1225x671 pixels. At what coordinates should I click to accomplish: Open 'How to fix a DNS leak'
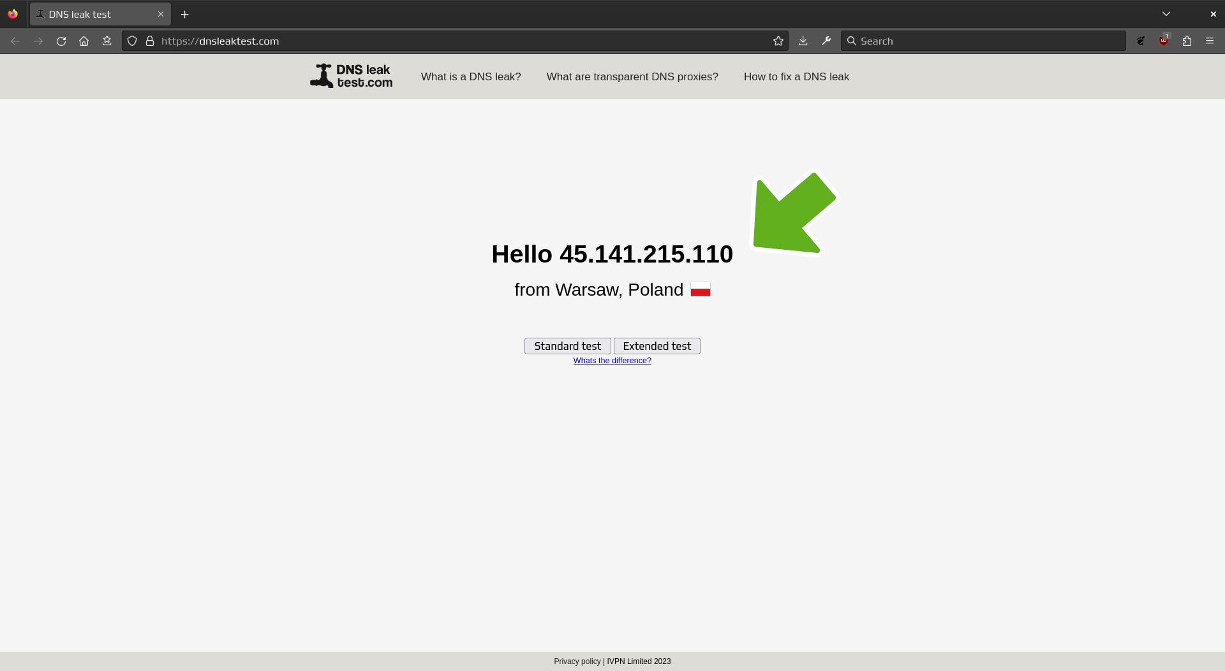click(x=796, y=76)
